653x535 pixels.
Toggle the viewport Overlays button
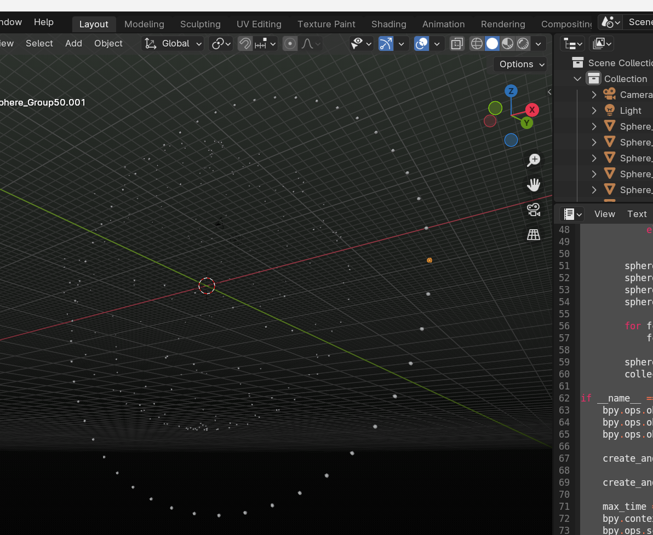tap(421, 43)
